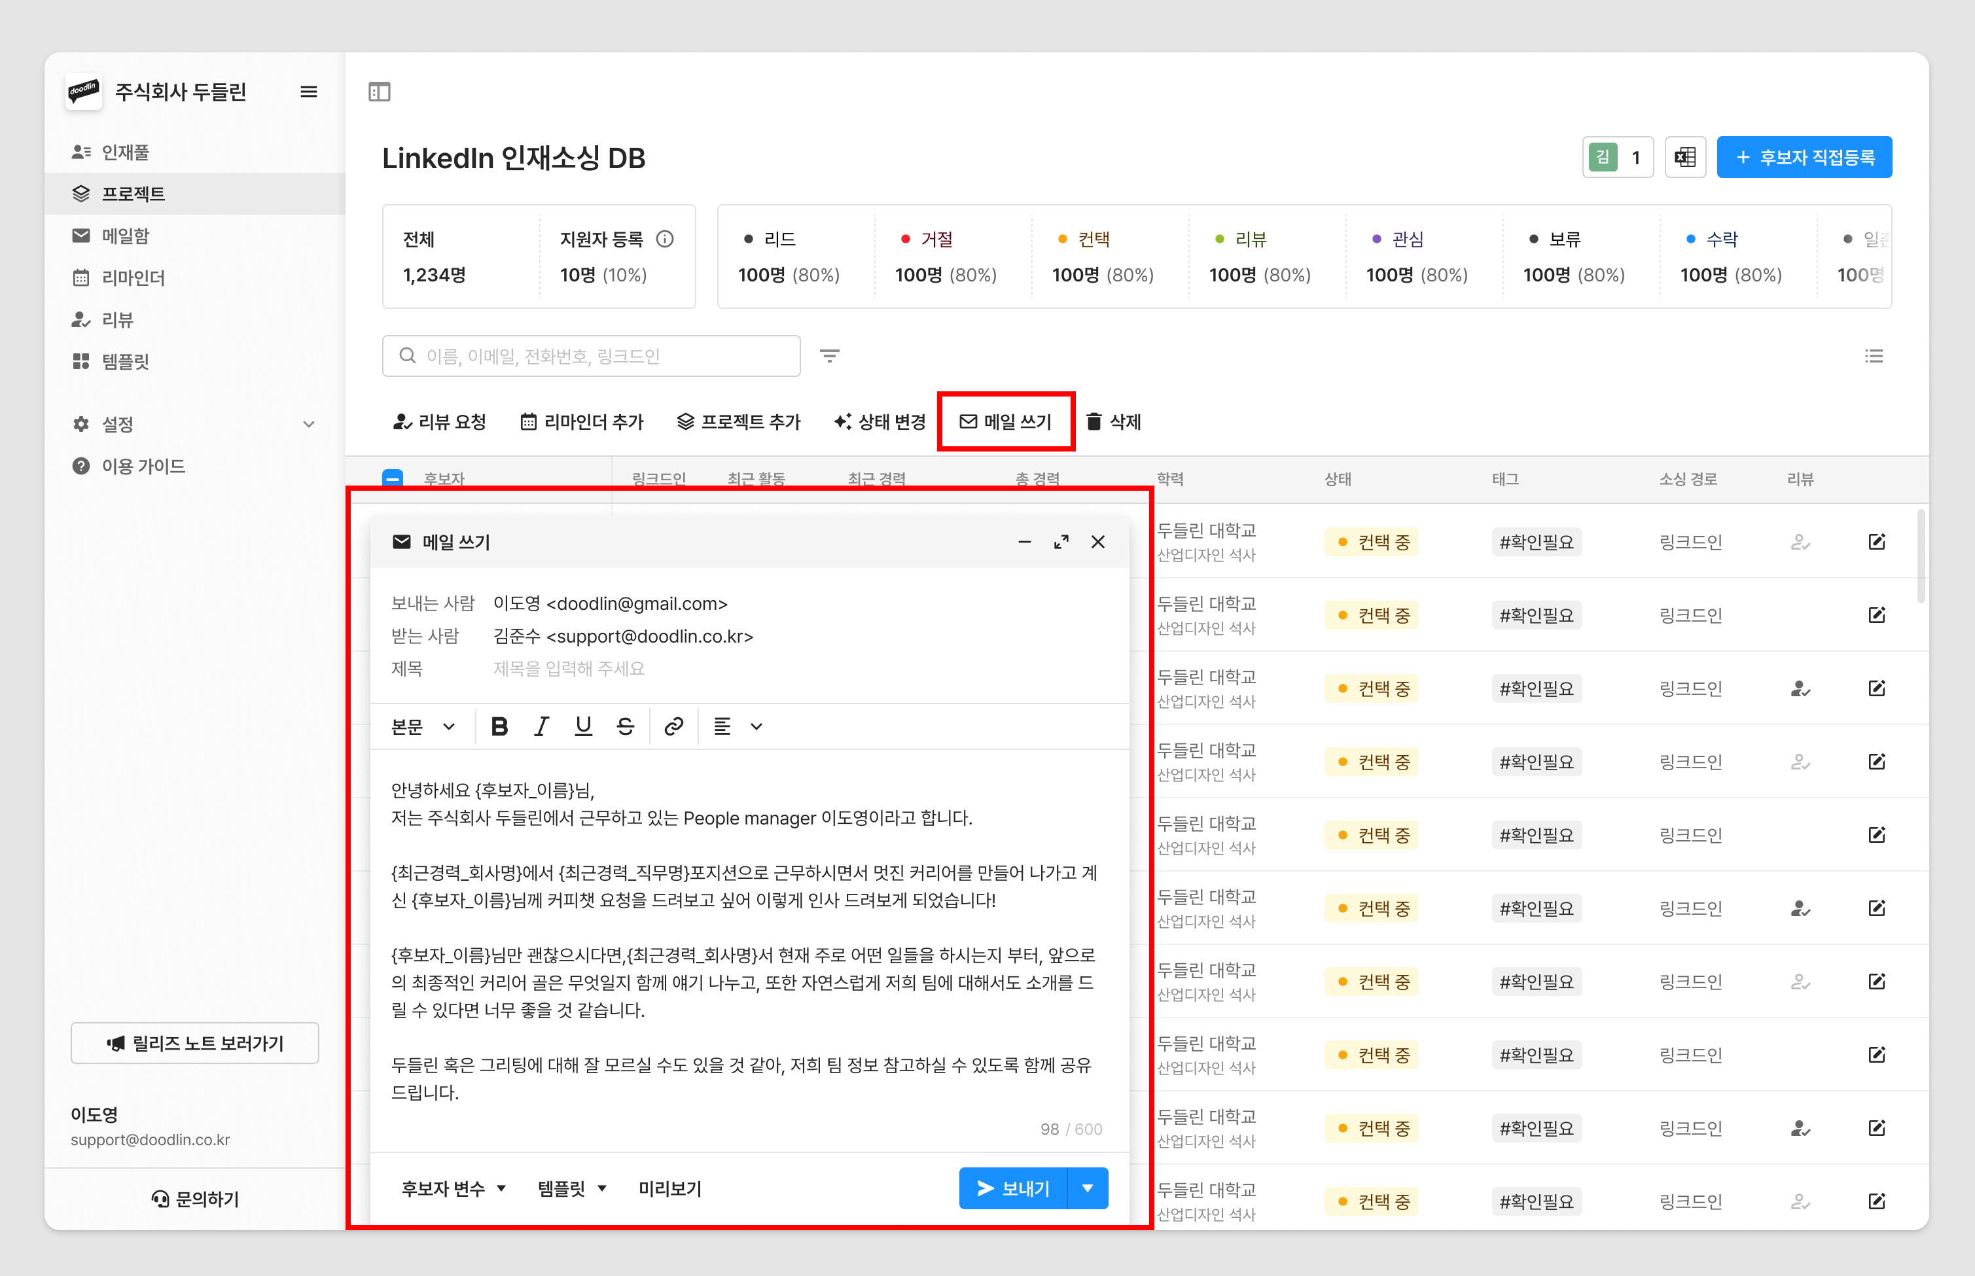Viewport: 1975px width, 1276px height.
Task: Click the Bold formatting icon
Action: (x=499, y=726)
